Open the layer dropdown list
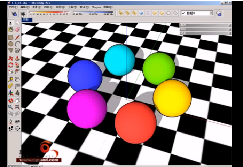Image resolution: width=243 pixels, height=167 pixels. click(x=211, y=13)
